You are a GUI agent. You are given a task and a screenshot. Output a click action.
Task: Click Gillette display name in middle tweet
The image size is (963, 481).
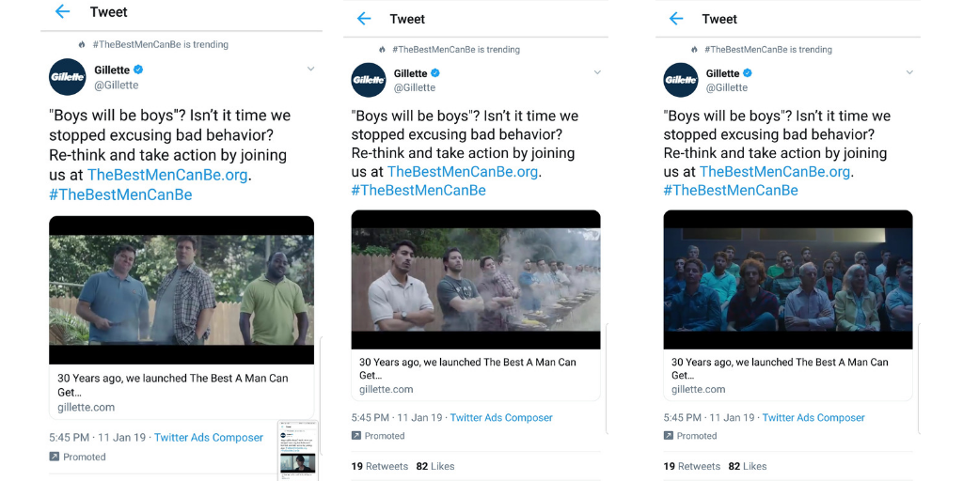(x=411, y=73)
